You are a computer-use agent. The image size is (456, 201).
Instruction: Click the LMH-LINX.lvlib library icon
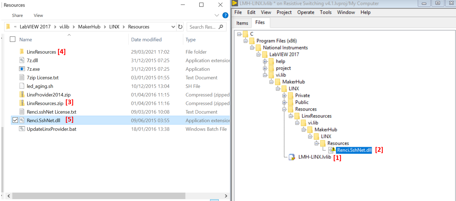[292, 157]
